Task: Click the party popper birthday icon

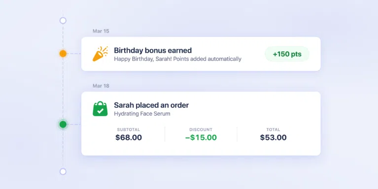Action: (100, 54)
